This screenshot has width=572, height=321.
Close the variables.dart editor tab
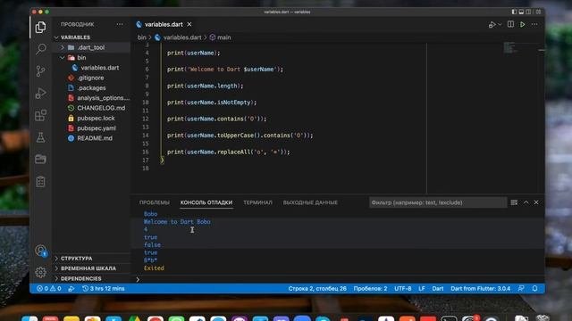coord(189,24)
